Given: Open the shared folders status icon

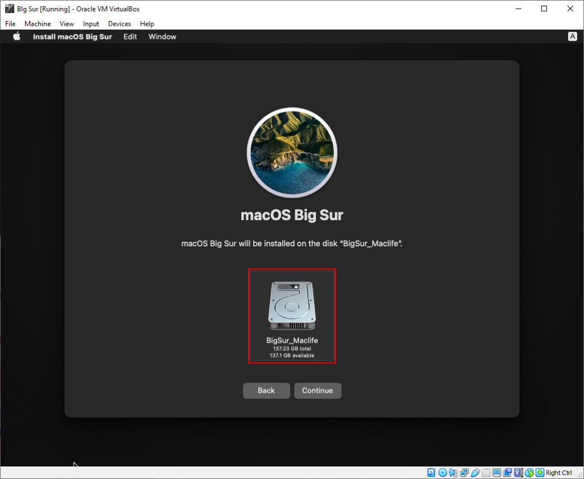Looking at the screenshot, I should pyautogui.click(x=485, y=473).
